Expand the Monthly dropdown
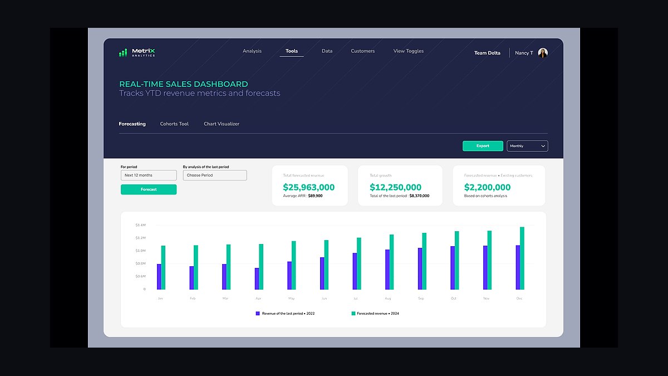Screen dimensions: 668x376 pos(527,146)
